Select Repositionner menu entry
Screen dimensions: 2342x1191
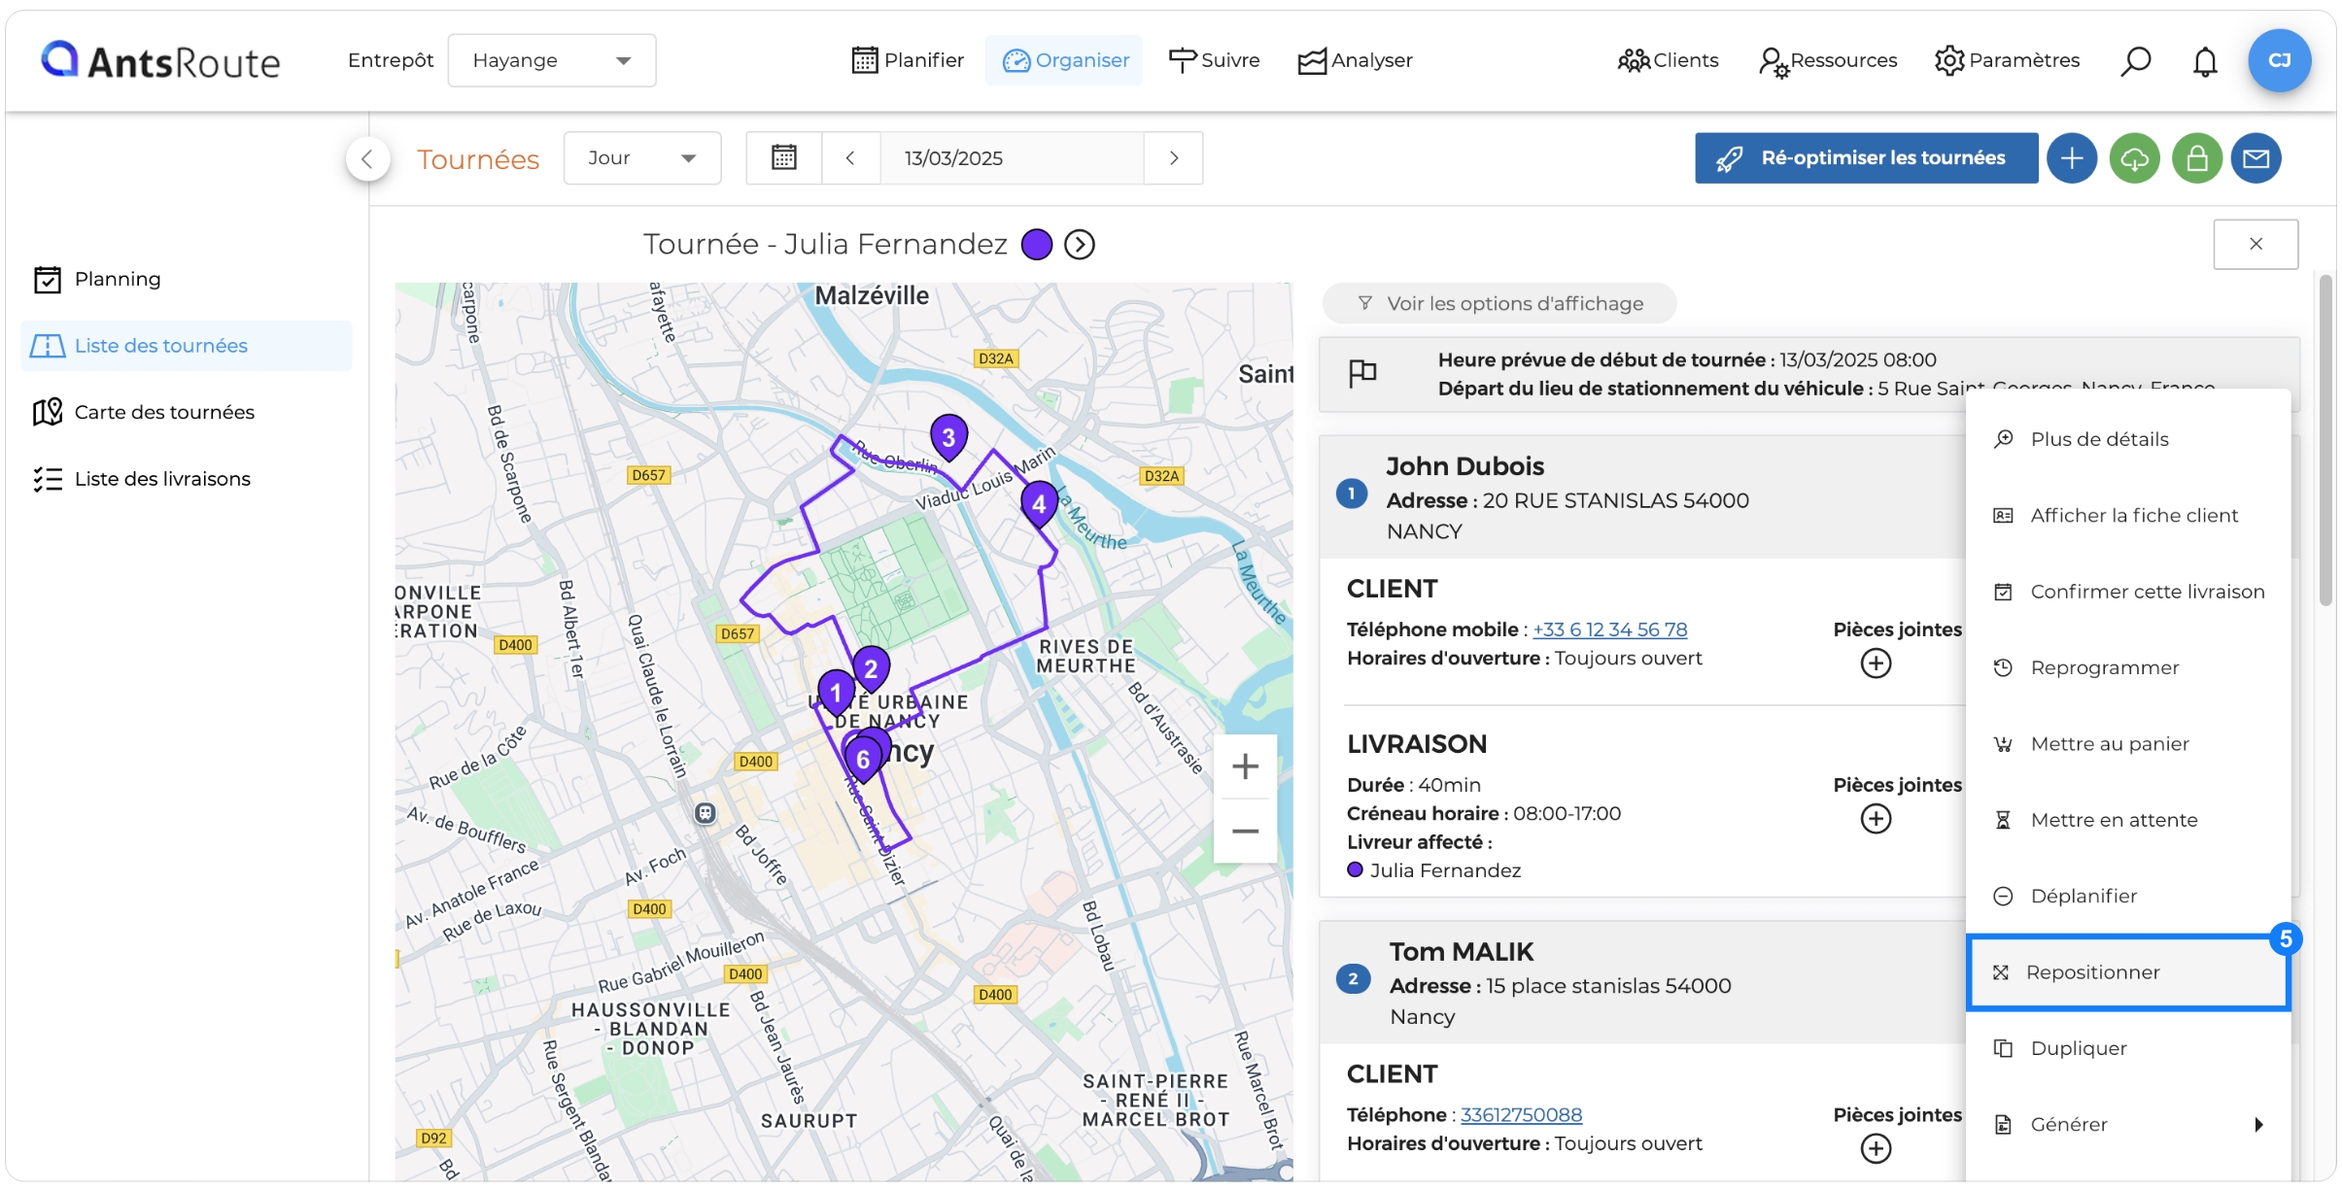click(2128, 972)
